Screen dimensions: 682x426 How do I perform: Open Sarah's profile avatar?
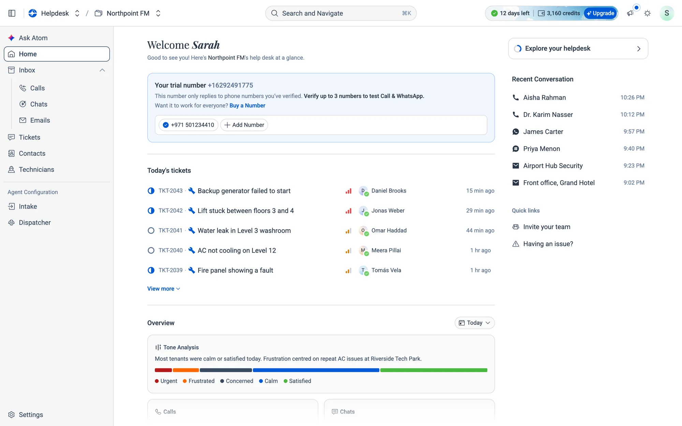click(x=666, y=13)
